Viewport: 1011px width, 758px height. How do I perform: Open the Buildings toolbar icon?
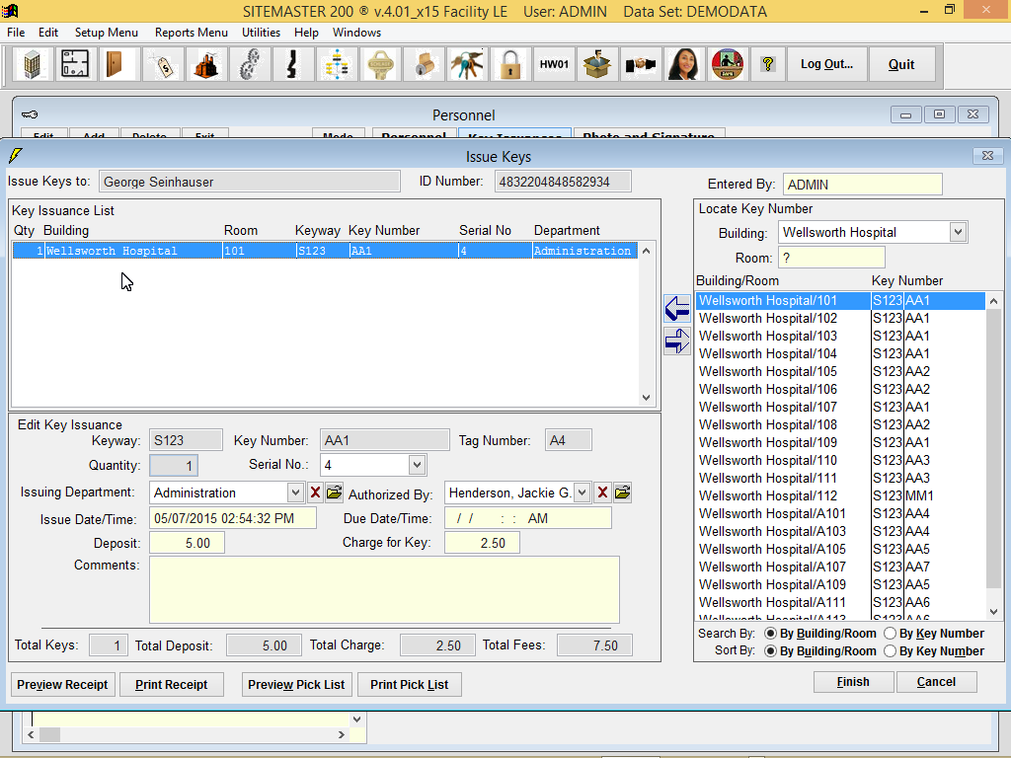coord(32,64)
